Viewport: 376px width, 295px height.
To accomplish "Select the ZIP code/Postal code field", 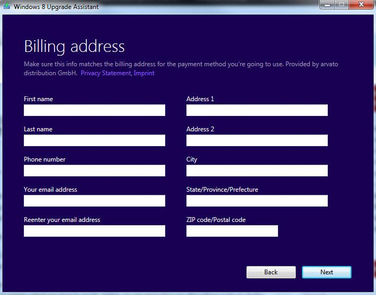I will [232, 231].
